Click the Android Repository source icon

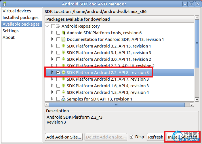click(x=58, y=26)
